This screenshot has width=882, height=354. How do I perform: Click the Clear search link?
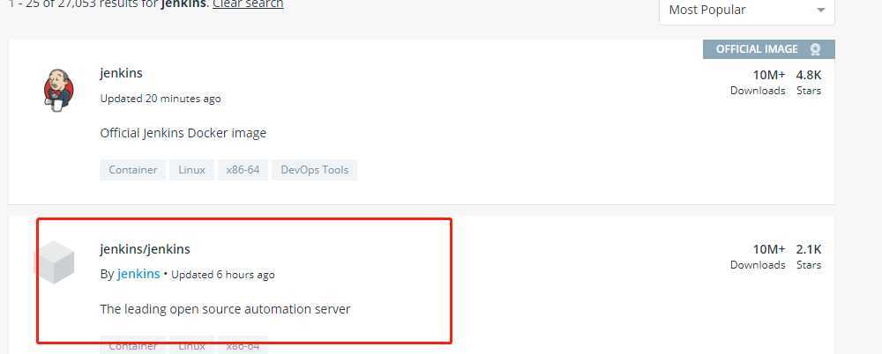[248, 4]
